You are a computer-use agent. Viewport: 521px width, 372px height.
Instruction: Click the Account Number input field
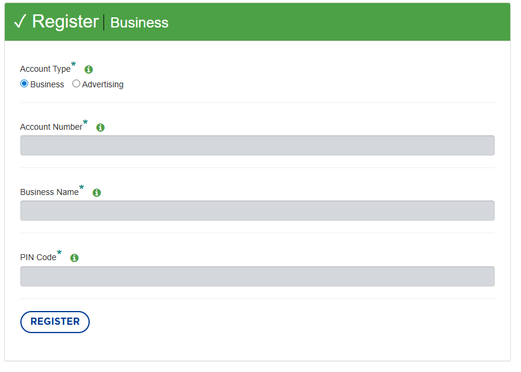[x=257, y=145]
